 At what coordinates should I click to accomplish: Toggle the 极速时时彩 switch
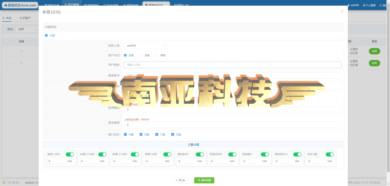click(232, 154)
